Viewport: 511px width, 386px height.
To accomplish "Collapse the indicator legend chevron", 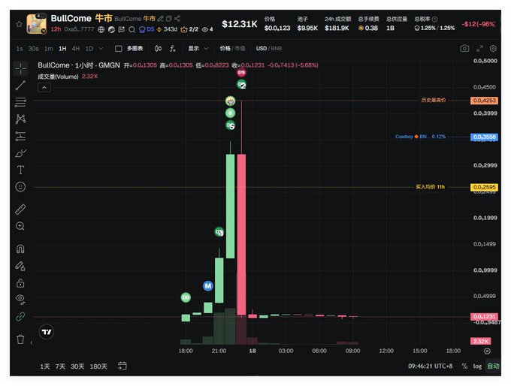I will [x=44, y=87].
